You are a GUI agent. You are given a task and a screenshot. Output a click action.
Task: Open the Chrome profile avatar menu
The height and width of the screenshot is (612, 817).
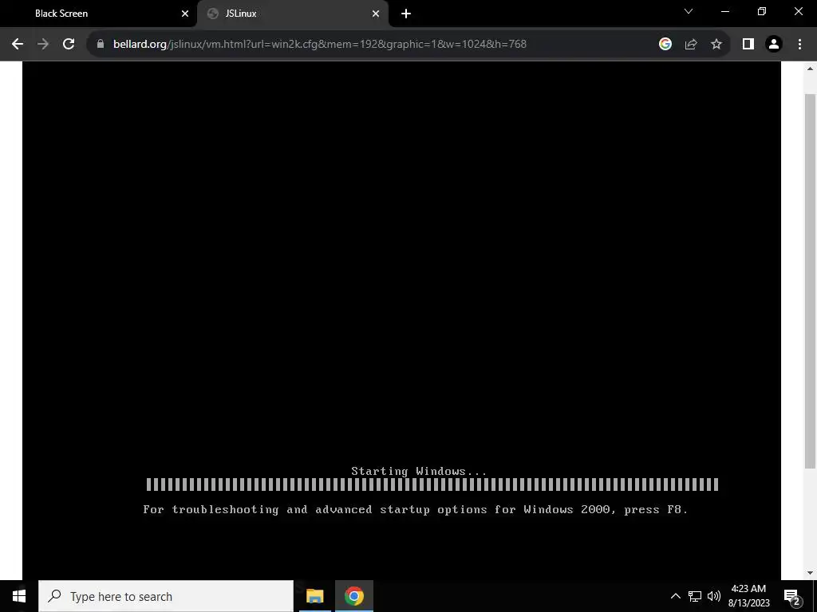(x=774, y=45)
